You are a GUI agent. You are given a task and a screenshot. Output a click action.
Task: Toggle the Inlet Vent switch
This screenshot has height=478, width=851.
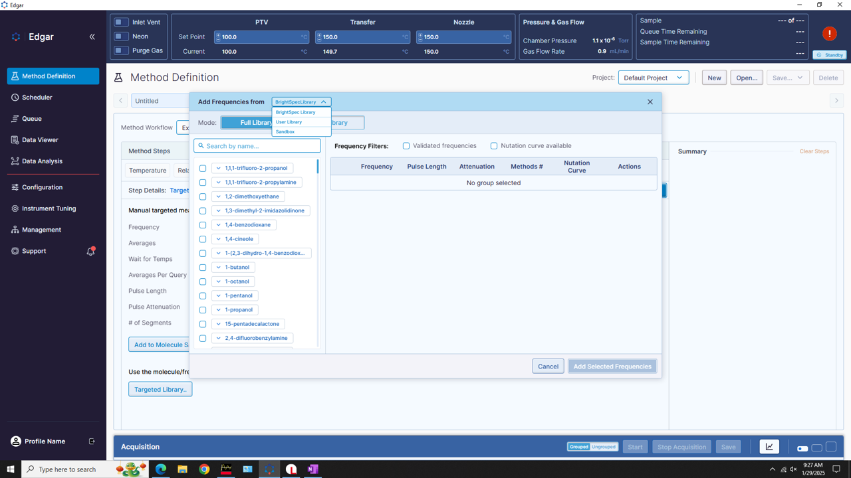121,22
